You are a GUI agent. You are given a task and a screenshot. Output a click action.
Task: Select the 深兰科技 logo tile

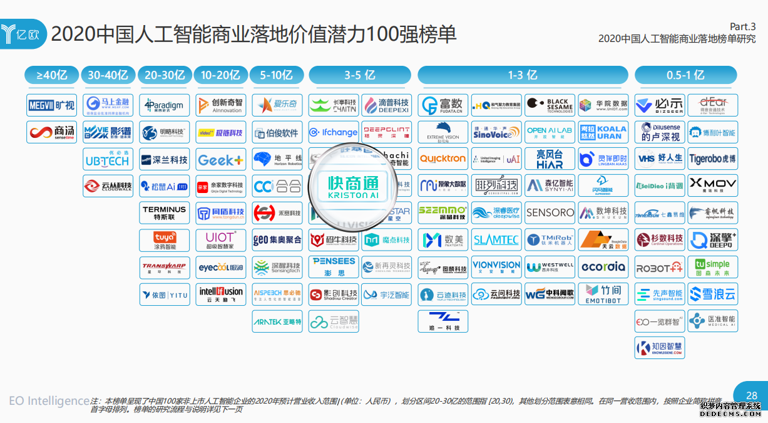165,159
